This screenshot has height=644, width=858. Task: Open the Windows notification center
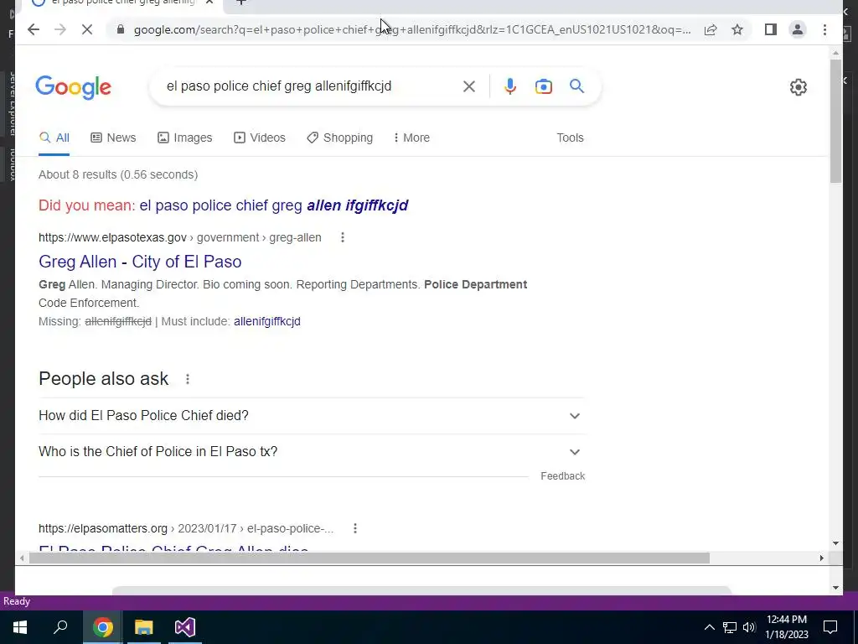click(x=830, y=627)
